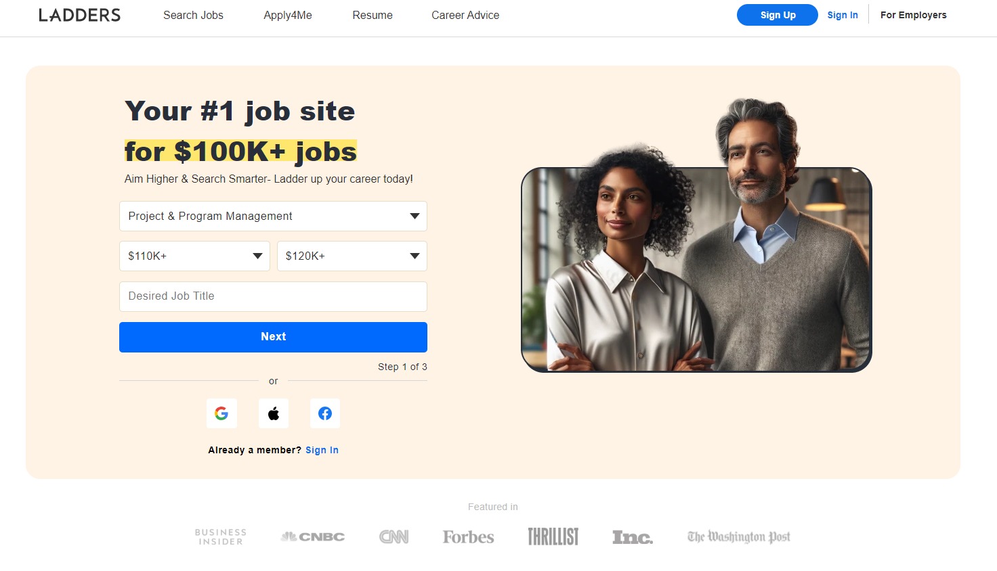Click the Inc. magazine logo
This screenshot has width=997, height=571.
[x=632, y=536]
